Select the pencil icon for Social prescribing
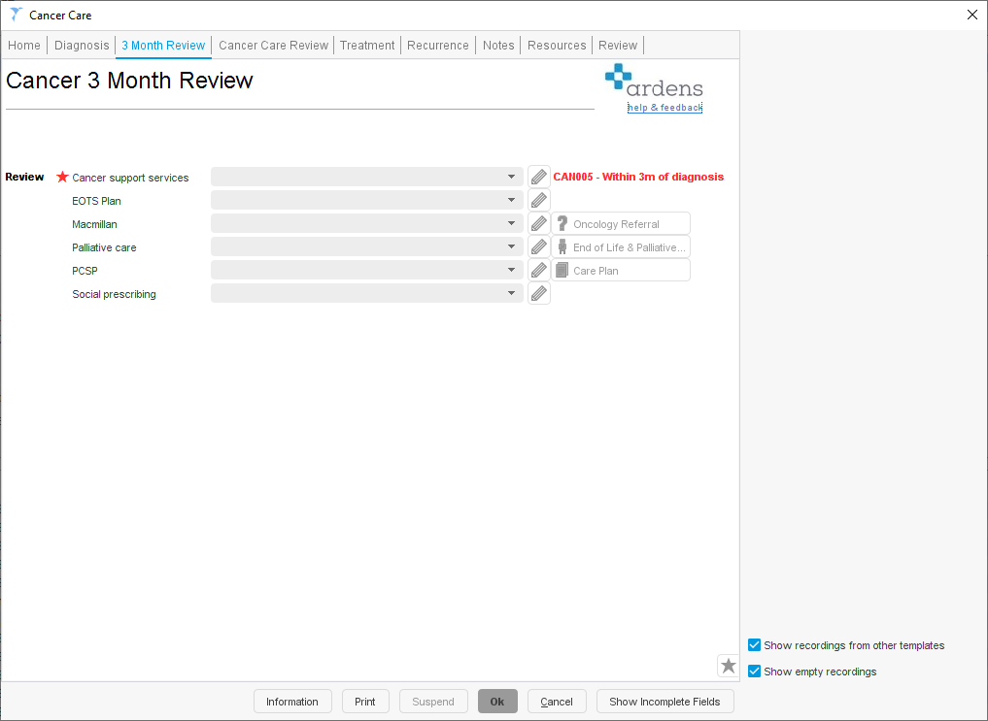988x721 pixels. pos(539,292)
